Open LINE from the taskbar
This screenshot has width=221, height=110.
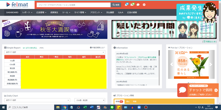pyautogui.click(x=112, y=107)
